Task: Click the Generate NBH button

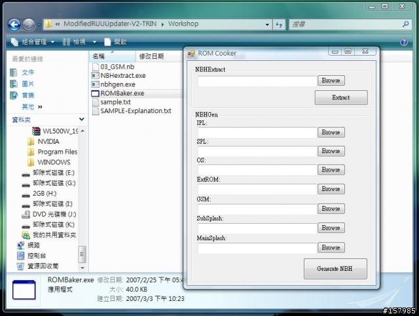Action: (x=335, y=269)
